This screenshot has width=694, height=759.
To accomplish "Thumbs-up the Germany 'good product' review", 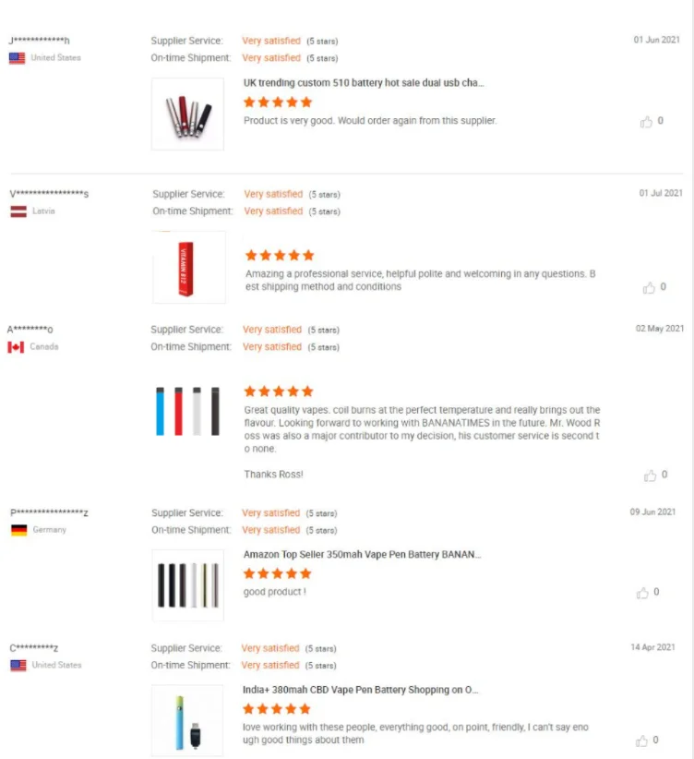I will point(642,593).
